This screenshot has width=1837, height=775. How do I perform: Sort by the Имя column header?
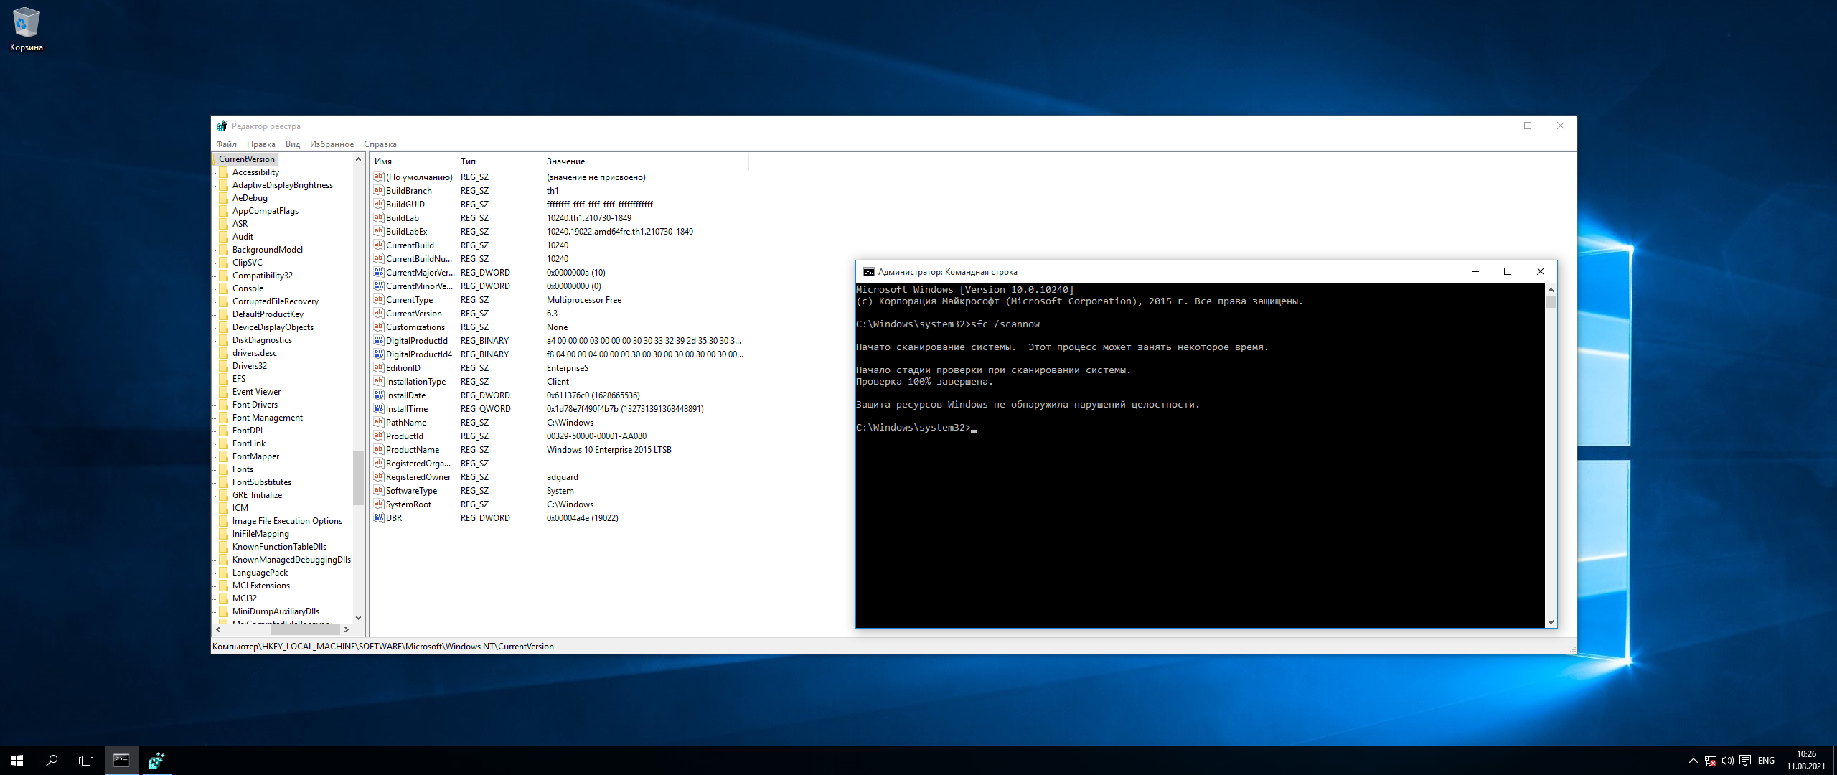pyautogui.click(x=413, y=161)
